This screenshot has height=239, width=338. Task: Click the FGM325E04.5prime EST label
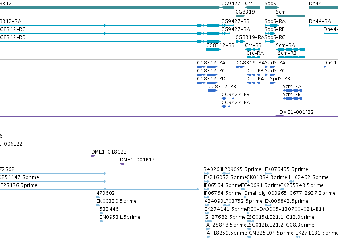270,233
